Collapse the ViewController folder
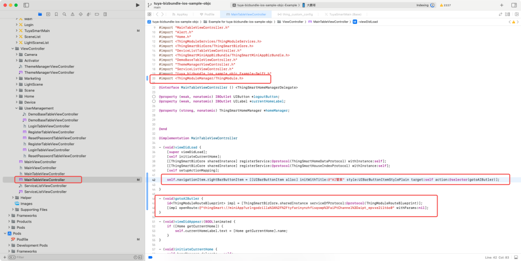The image size is (521, 261). pos(13,49)
